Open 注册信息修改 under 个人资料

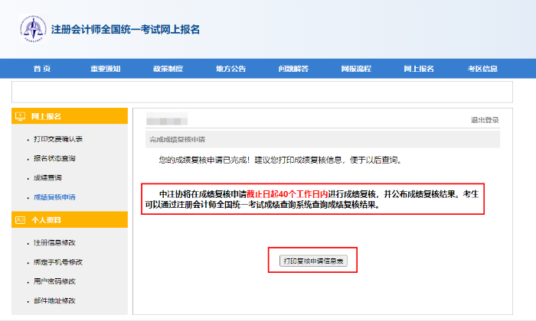[54, 242]
